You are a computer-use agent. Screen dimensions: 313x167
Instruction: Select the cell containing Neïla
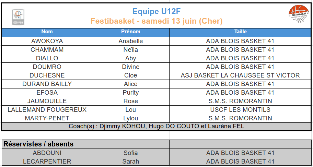pyautogui.click(x=131, y=50)
